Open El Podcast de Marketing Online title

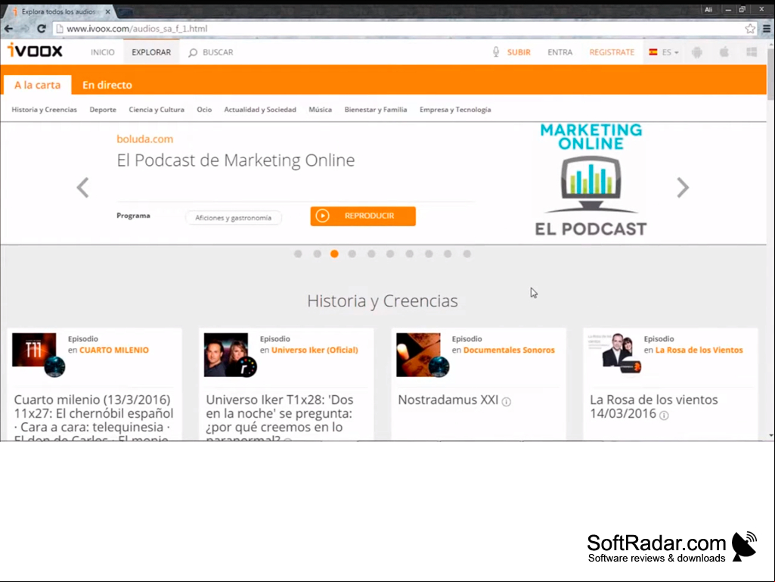coord(236,160)
